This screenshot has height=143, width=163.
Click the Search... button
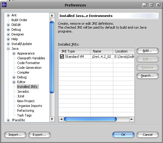(x=148, y=76)
